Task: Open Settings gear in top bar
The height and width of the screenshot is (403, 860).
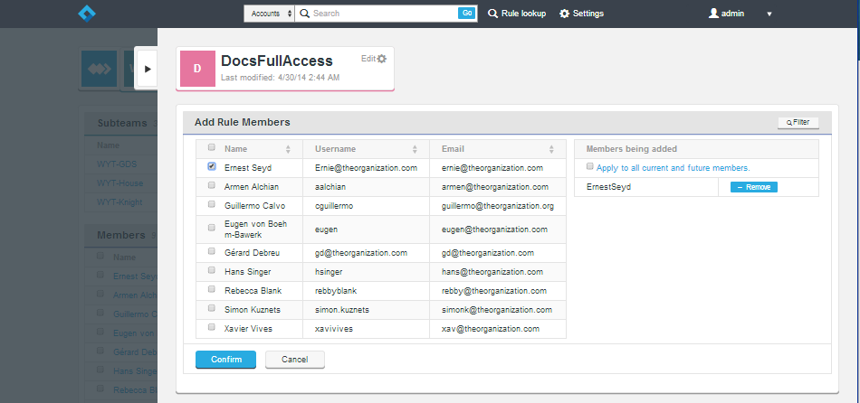Action: click(x=564, y=14)
